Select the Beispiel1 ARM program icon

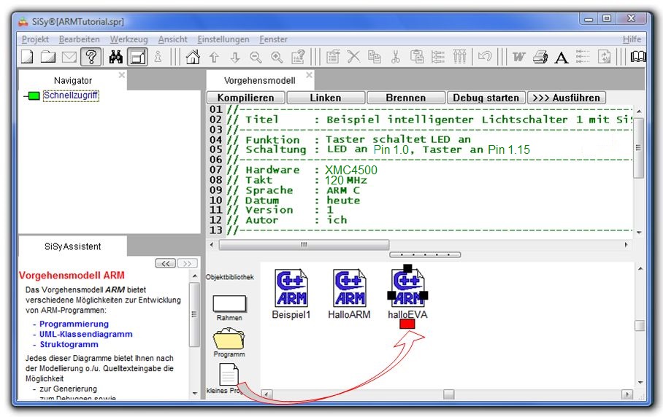(291, 288)
